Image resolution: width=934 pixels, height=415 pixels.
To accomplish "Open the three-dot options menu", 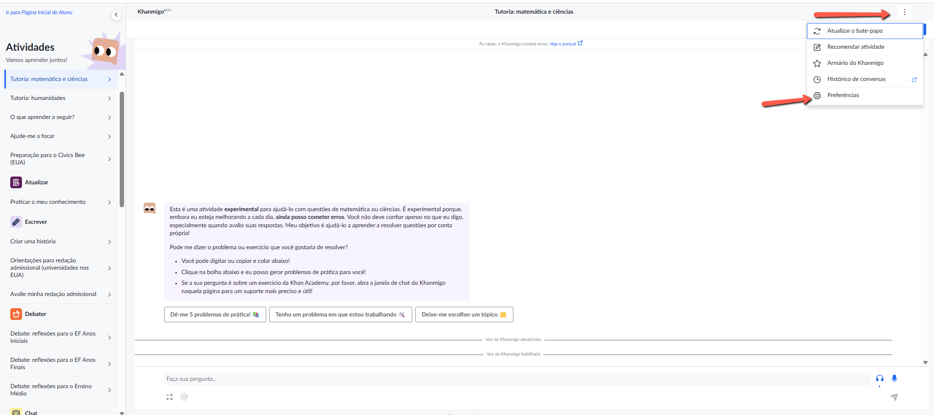I will click(x=904, y=12).
